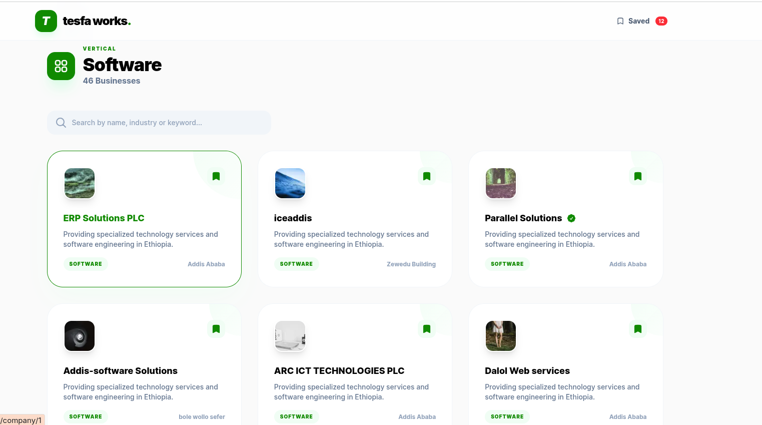This screenshot has height=425, width=762.
Task: Focus the search by name input field
Action: [165, 123]
